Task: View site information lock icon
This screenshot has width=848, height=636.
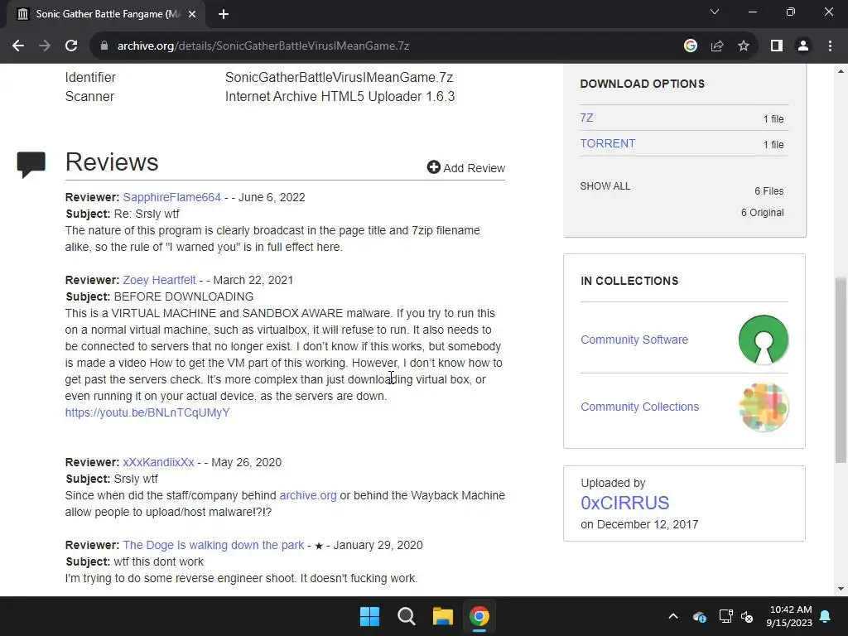Action: click(104, 46)
